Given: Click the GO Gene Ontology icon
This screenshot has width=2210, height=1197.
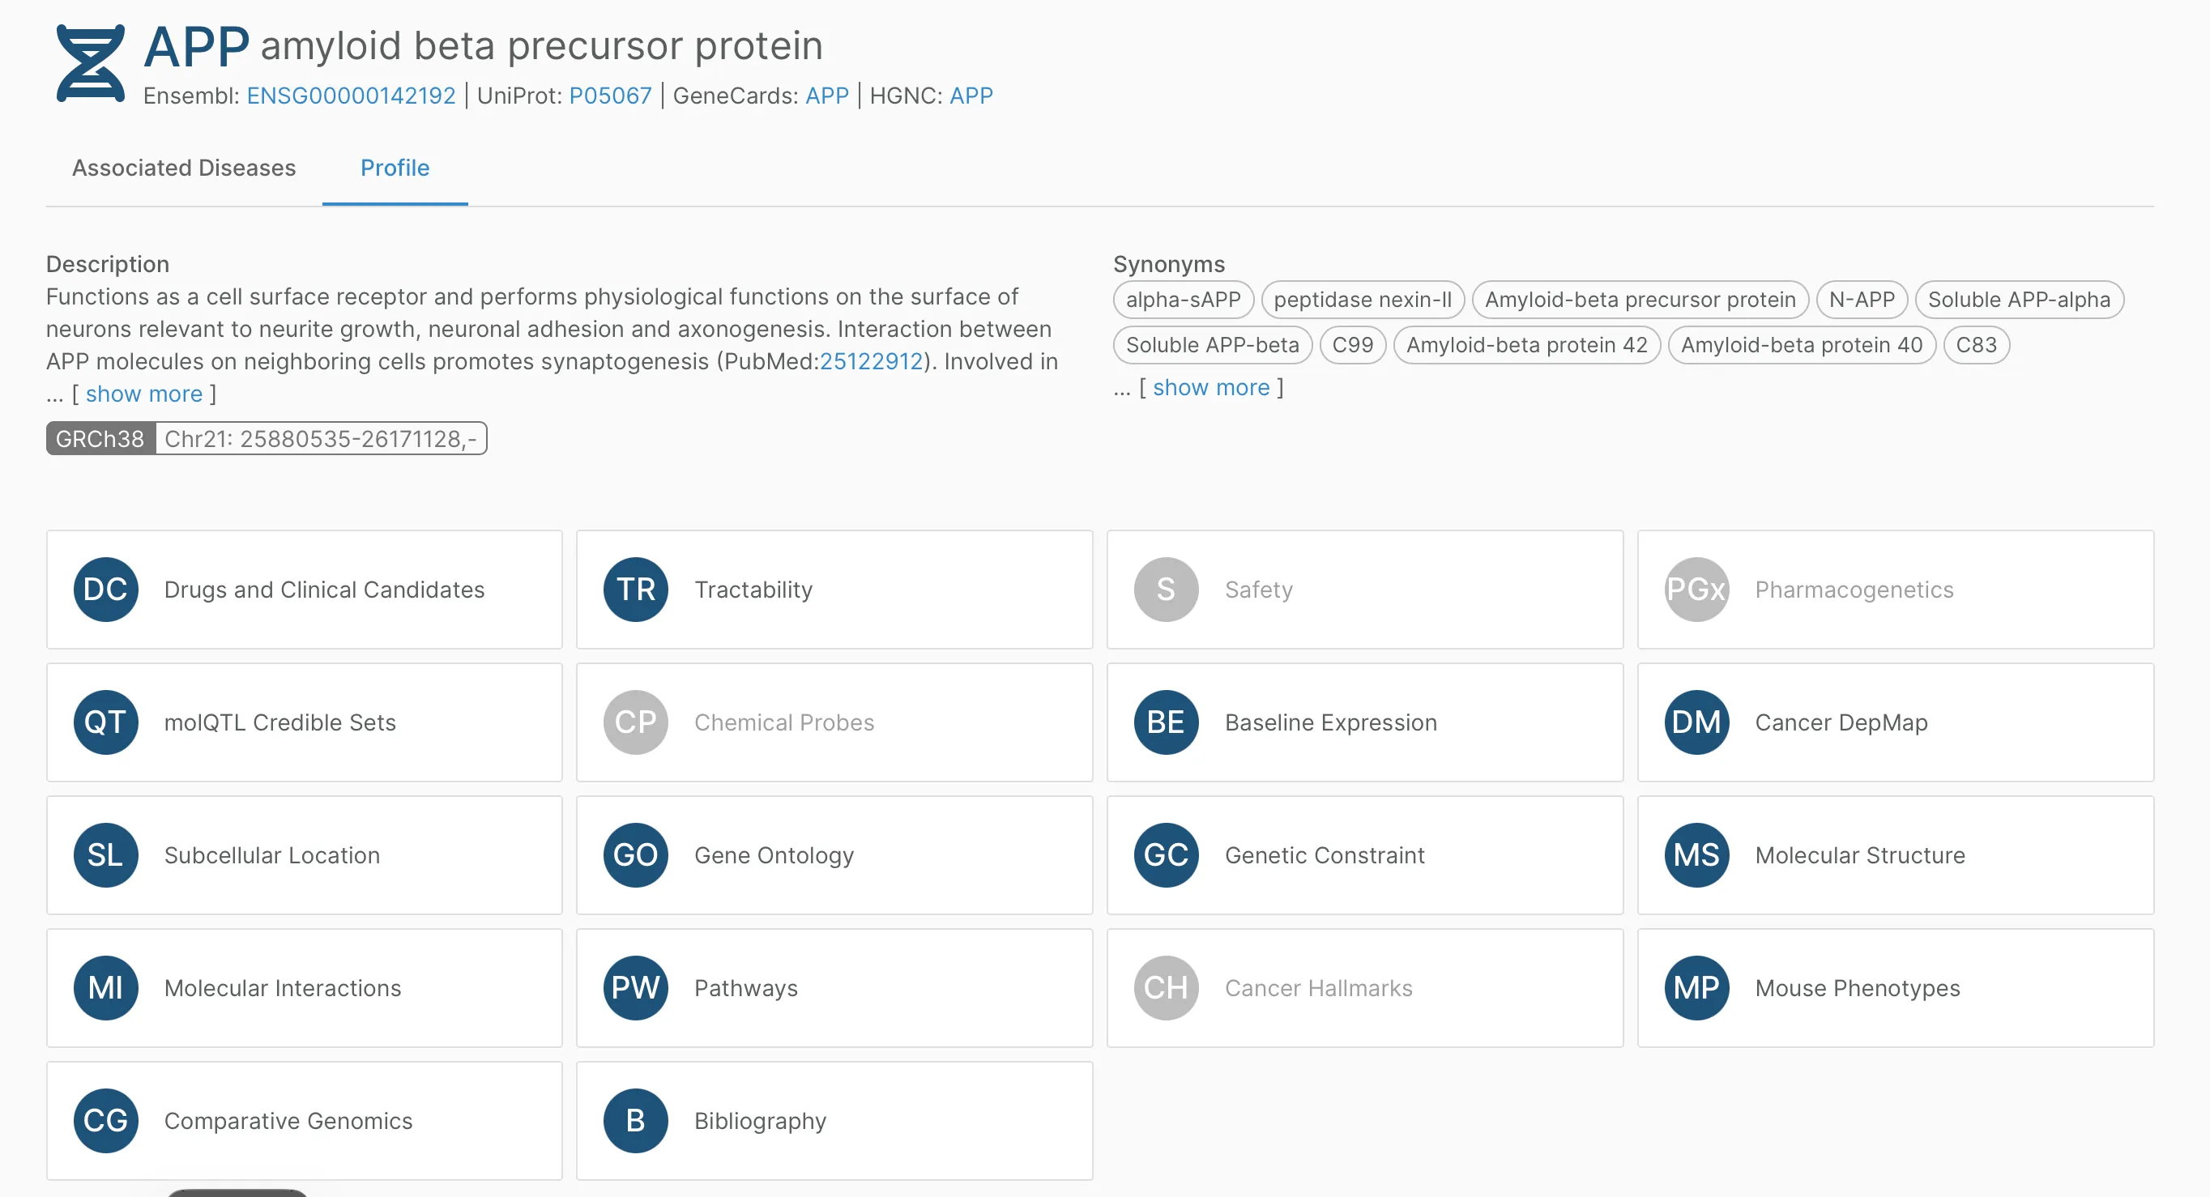Looking at the screenshot, I should pos(636,856).
